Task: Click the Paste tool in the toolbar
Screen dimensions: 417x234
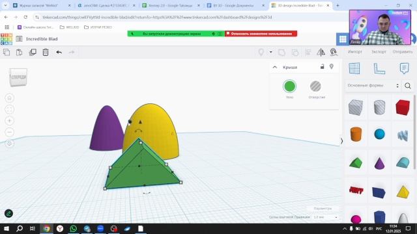Action: click(19, 52)
